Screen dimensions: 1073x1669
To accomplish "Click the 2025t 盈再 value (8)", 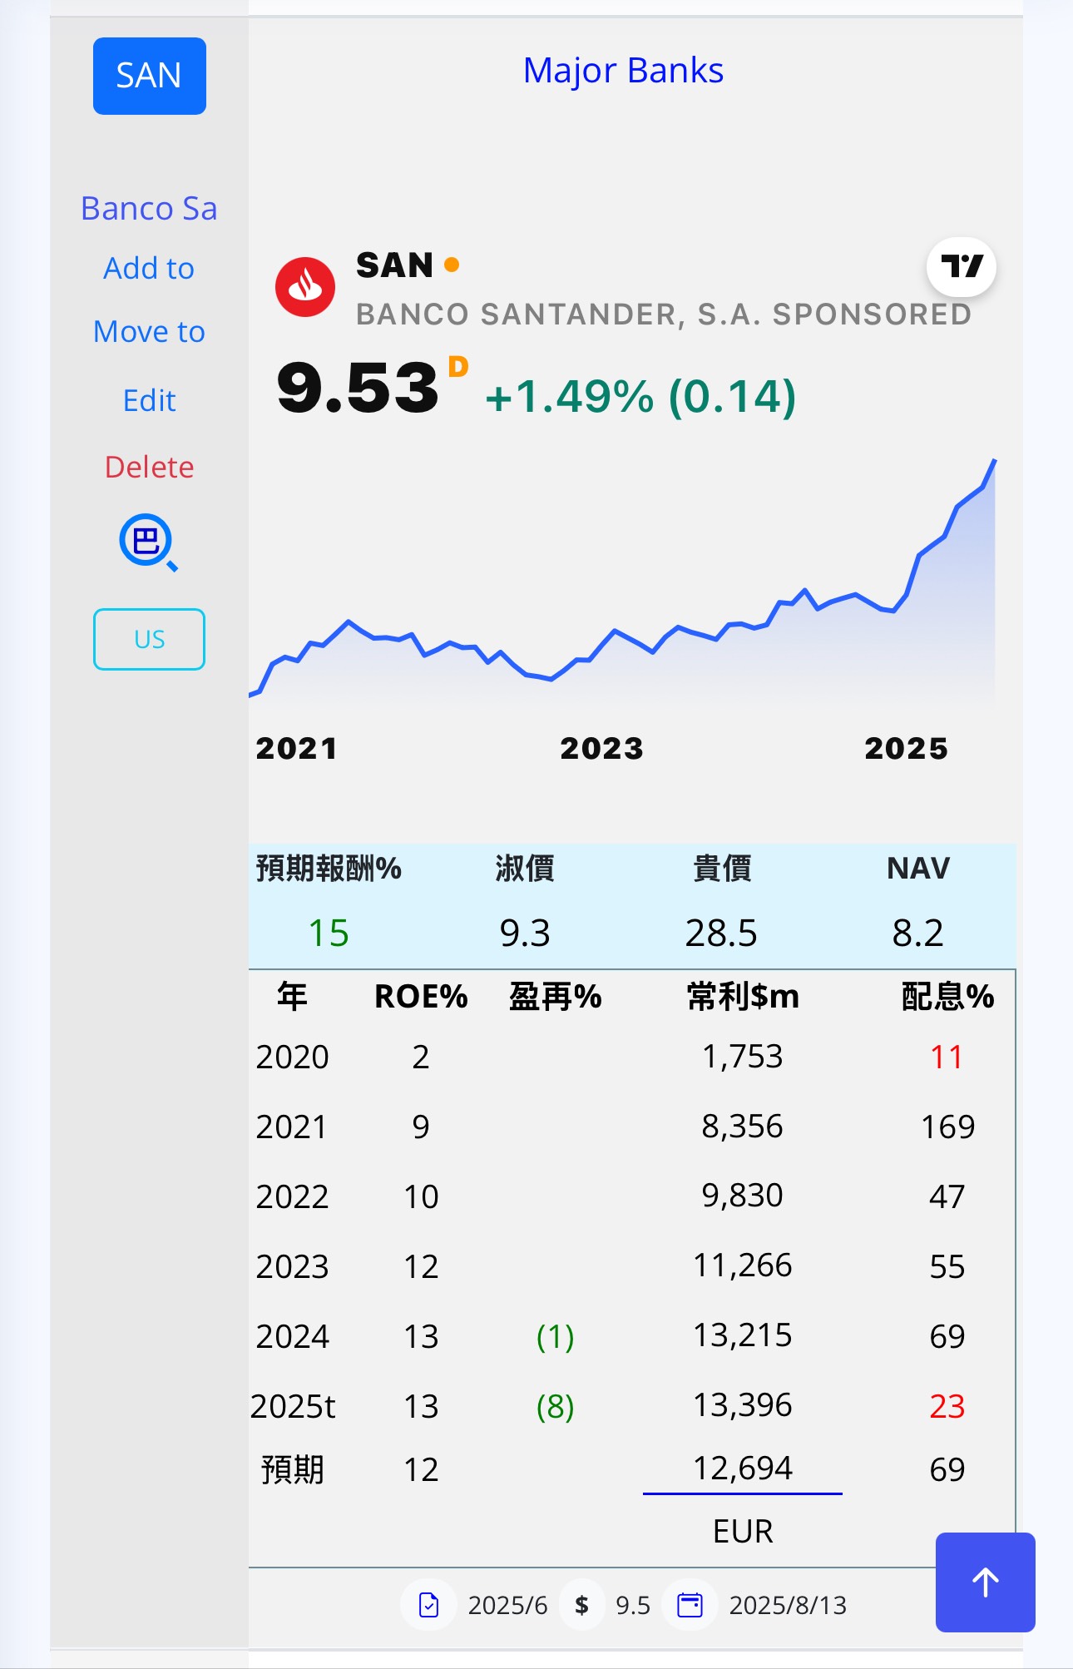I will pos(556,1406).
